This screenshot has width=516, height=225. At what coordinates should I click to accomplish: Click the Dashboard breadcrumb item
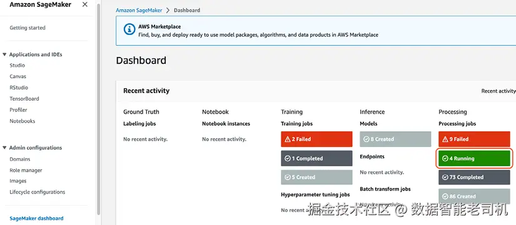click(x=187, y=10)
